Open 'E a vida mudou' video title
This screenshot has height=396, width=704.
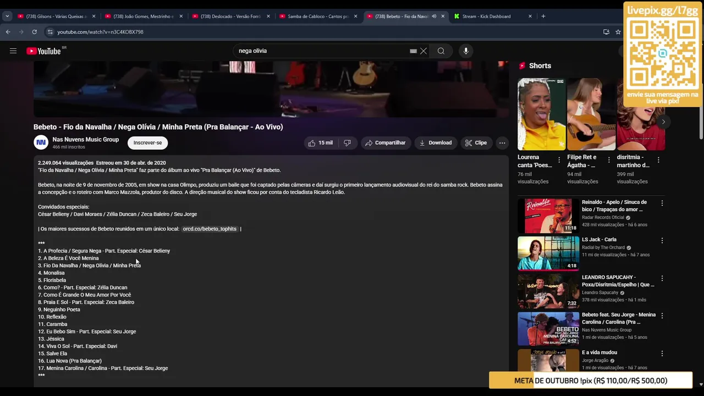(x=599, y=353)
